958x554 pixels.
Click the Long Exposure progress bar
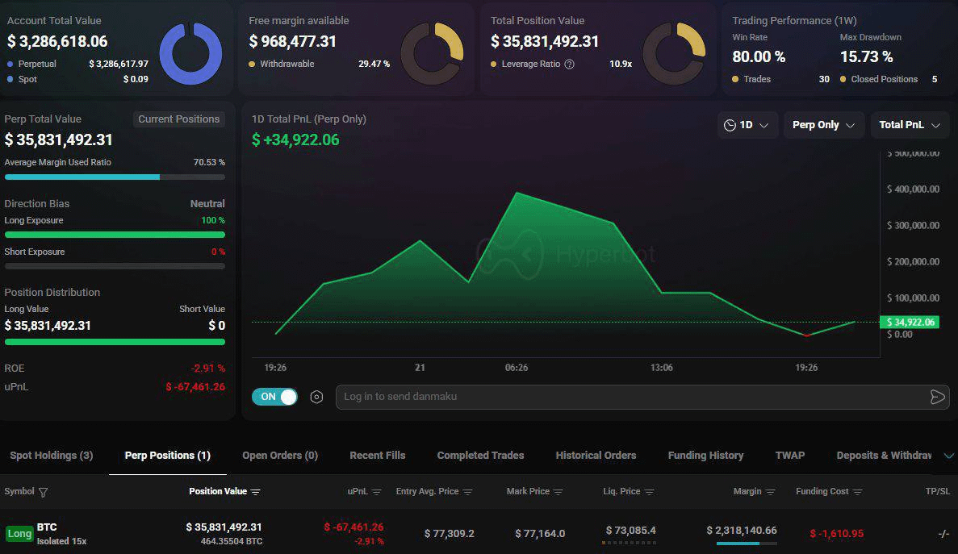pos(115,235)
